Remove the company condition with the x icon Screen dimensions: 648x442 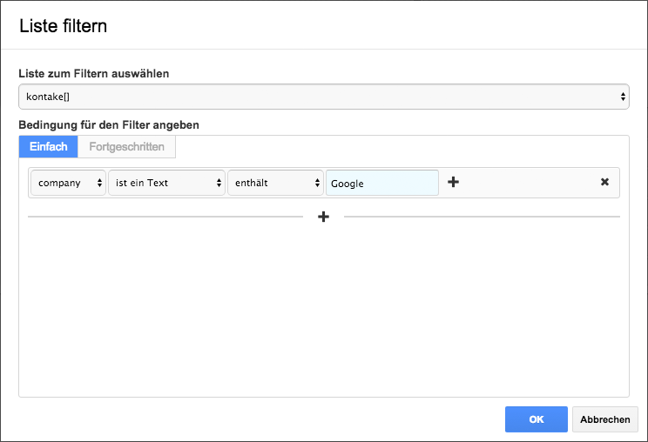click(x=604, y=182)
